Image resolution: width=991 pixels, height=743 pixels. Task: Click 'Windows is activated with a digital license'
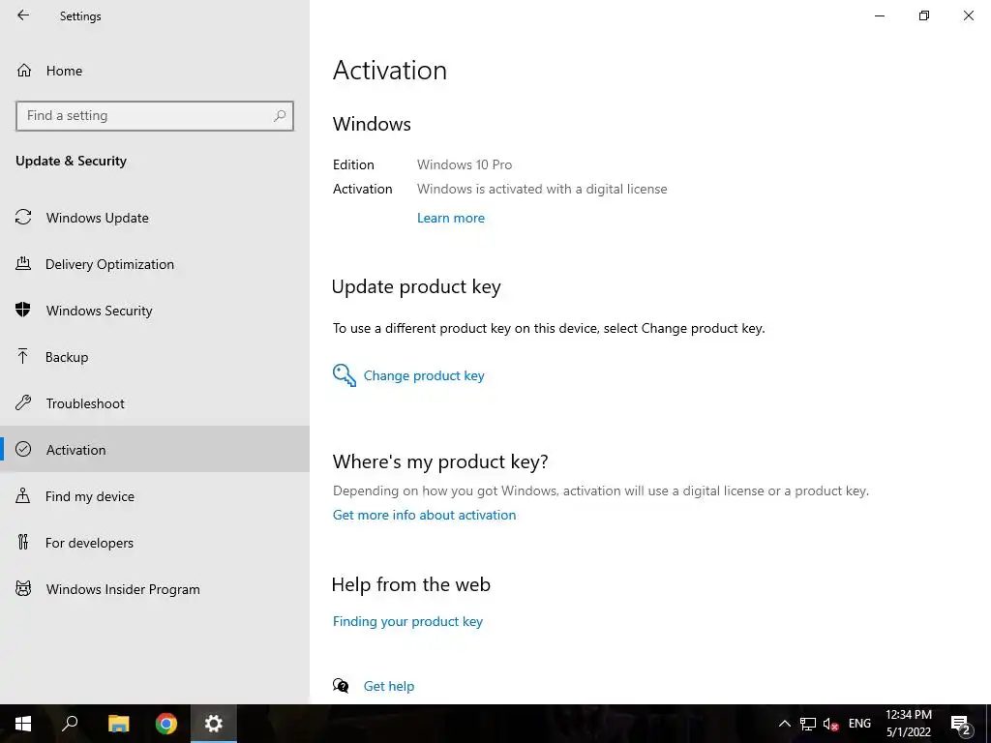coord(542,189)
